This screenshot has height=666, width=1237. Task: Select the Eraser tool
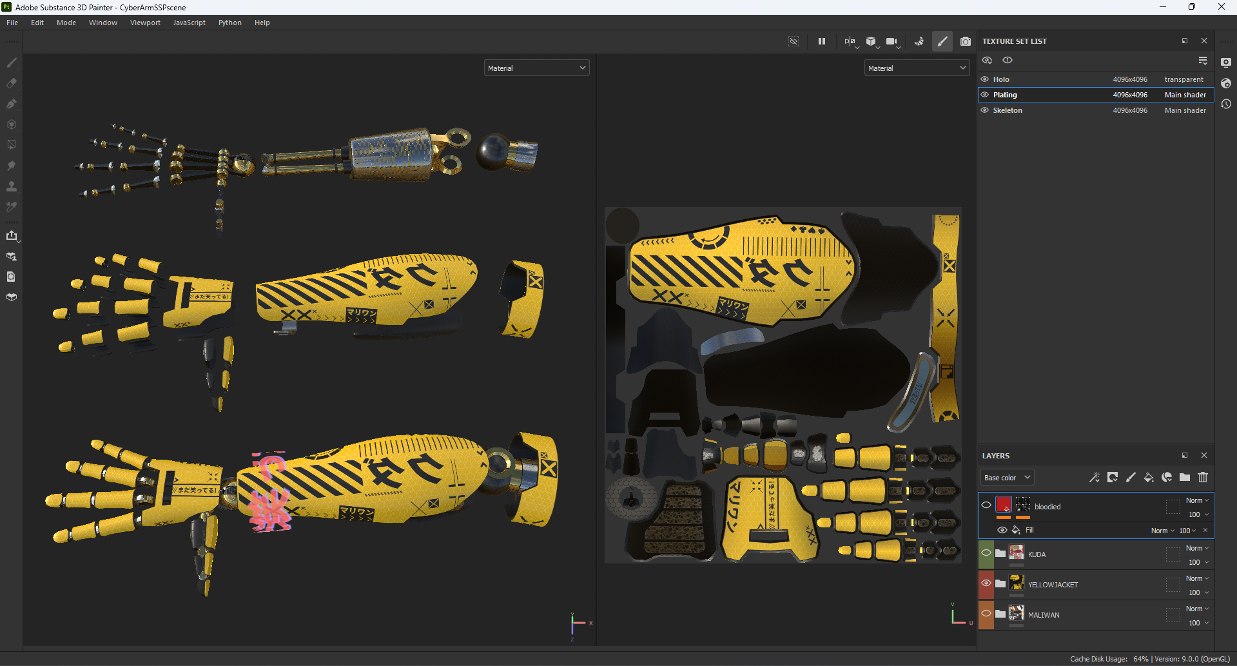pos(12,83)
